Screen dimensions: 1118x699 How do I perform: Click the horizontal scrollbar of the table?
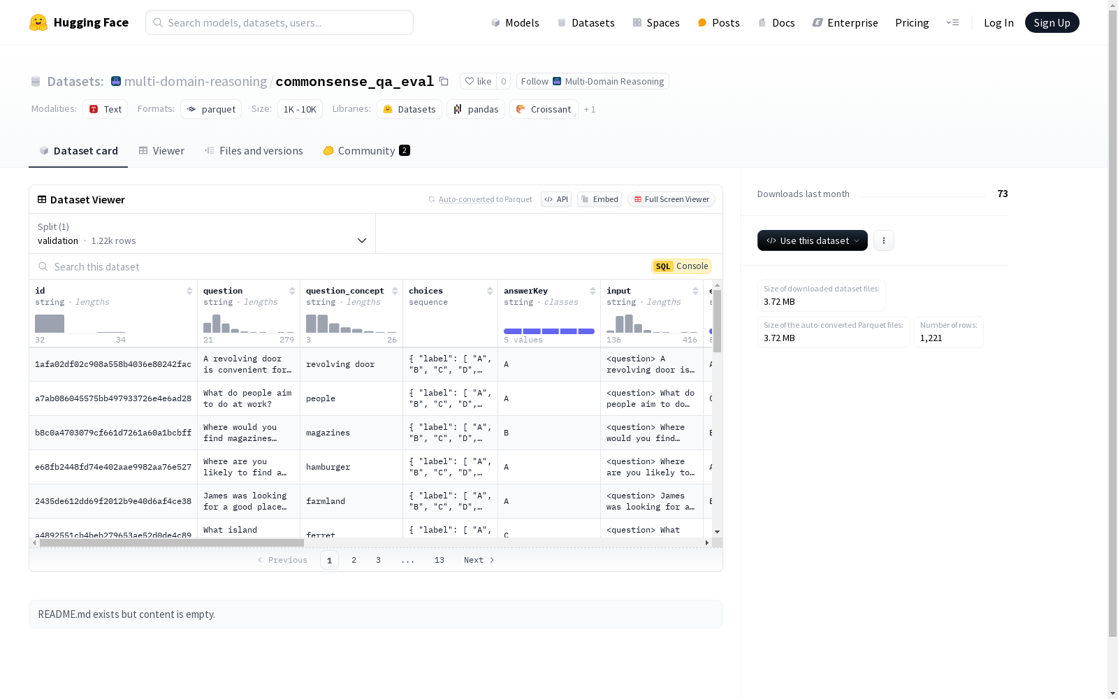click(x=171, y=542)
